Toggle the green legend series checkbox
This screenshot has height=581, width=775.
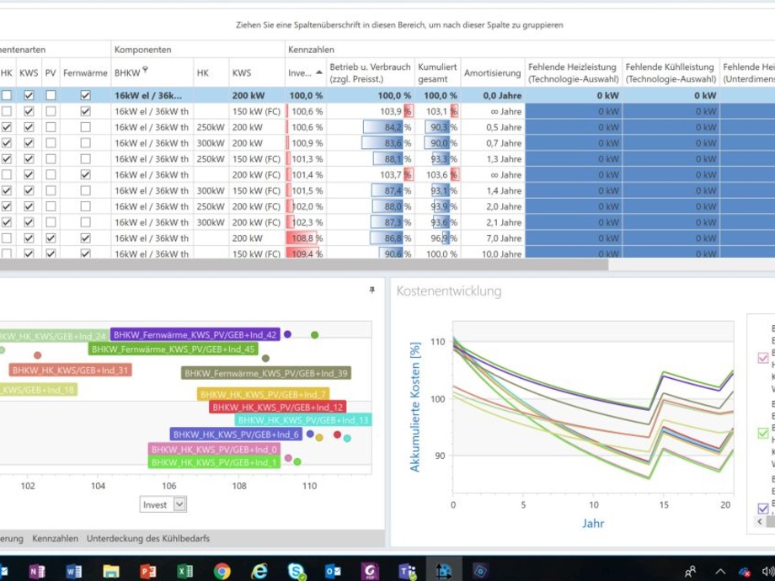coord(763,433)
